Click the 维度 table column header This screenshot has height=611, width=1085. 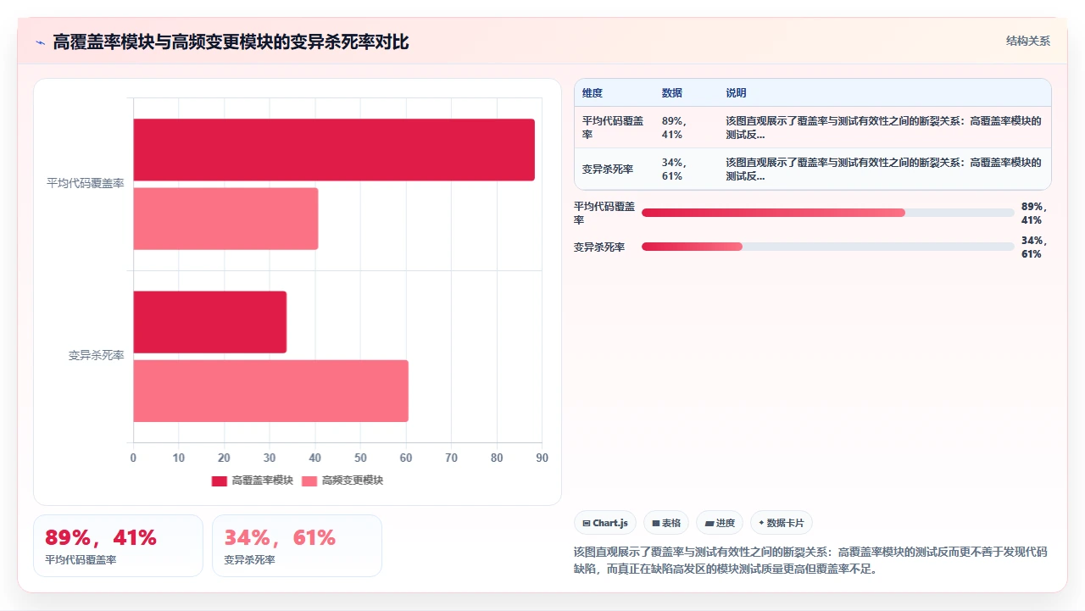point(593,93)
